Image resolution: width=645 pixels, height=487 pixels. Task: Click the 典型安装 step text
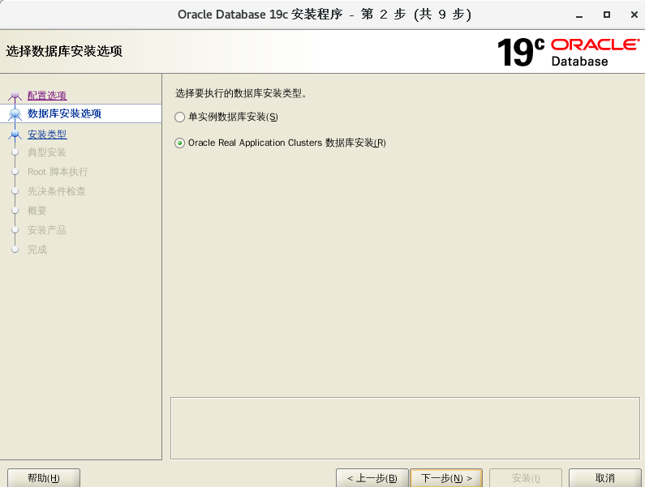[x=47, y=152]
